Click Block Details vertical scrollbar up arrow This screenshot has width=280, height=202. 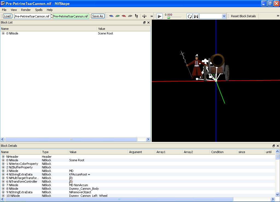pyautogui.click(x=277, y=151)
